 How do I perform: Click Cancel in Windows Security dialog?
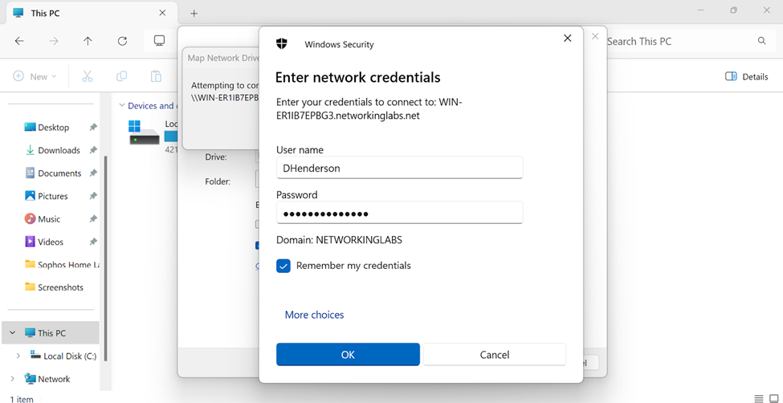pyautogui.click(x=495, y=355)
